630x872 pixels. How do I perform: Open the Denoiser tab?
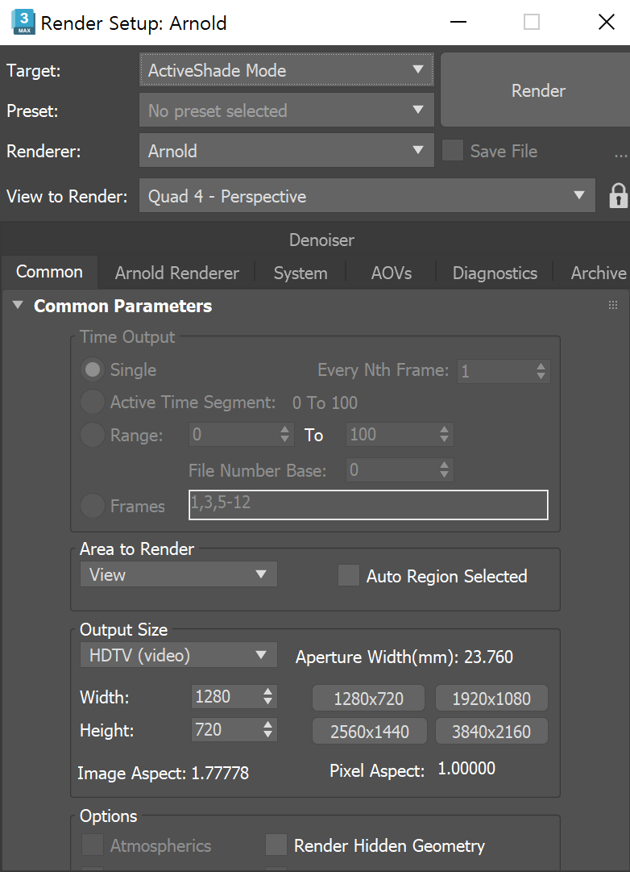coord(321,240)
